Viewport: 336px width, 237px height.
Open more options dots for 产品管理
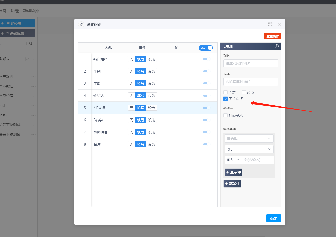click(x=34, y=96)
